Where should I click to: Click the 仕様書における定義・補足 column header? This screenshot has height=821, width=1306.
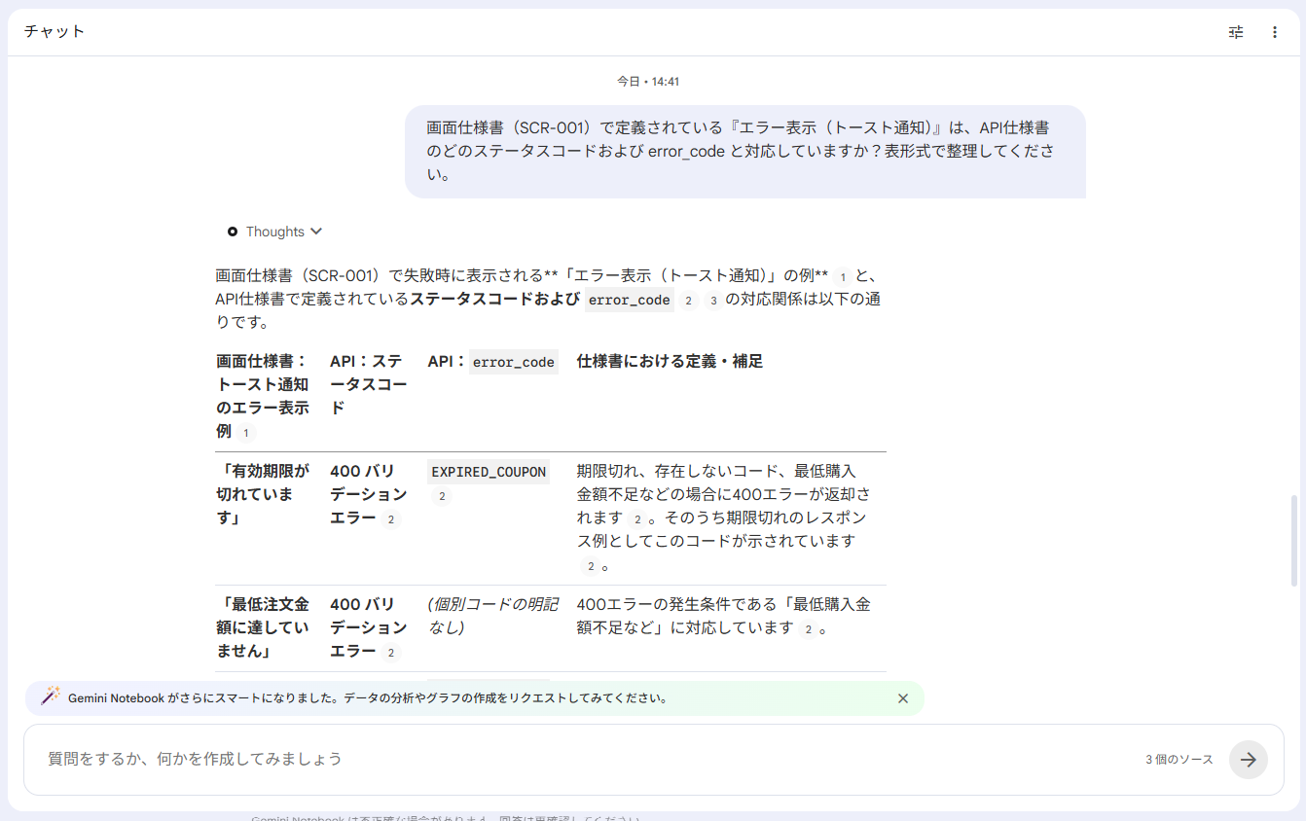coord(671,361)
